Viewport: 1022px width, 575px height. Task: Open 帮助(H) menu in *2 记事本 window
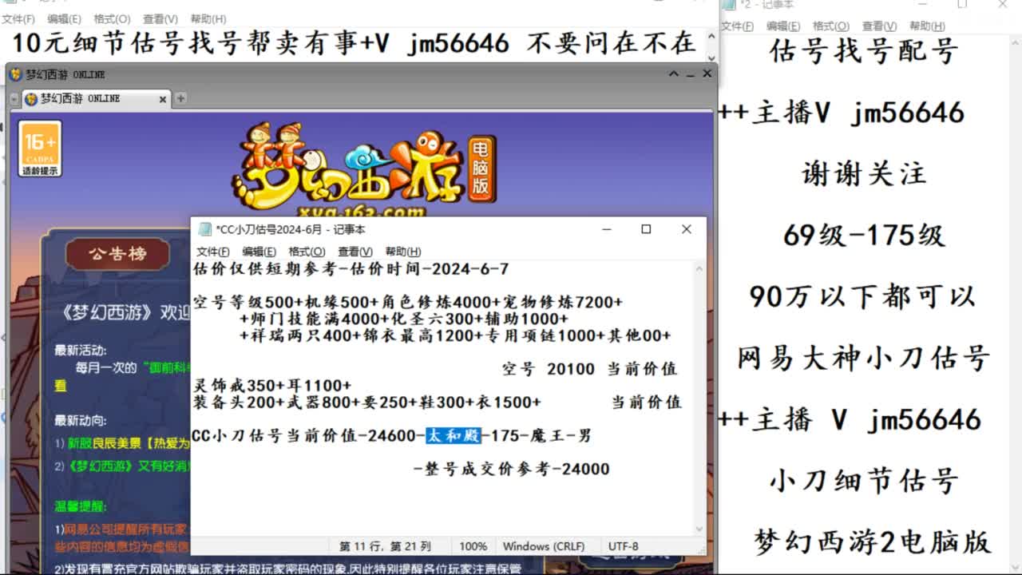[927, 26]
